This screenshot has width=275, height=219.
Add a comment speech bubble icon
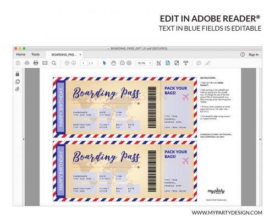click(x=199, y=63)
